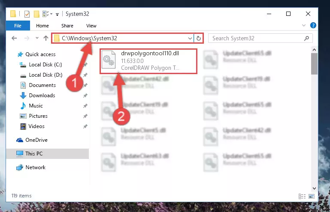Click the drwpolygontool110.dll gear file icon
The width and height of the screenshot is (330, 212).
(x=109, y=60)
